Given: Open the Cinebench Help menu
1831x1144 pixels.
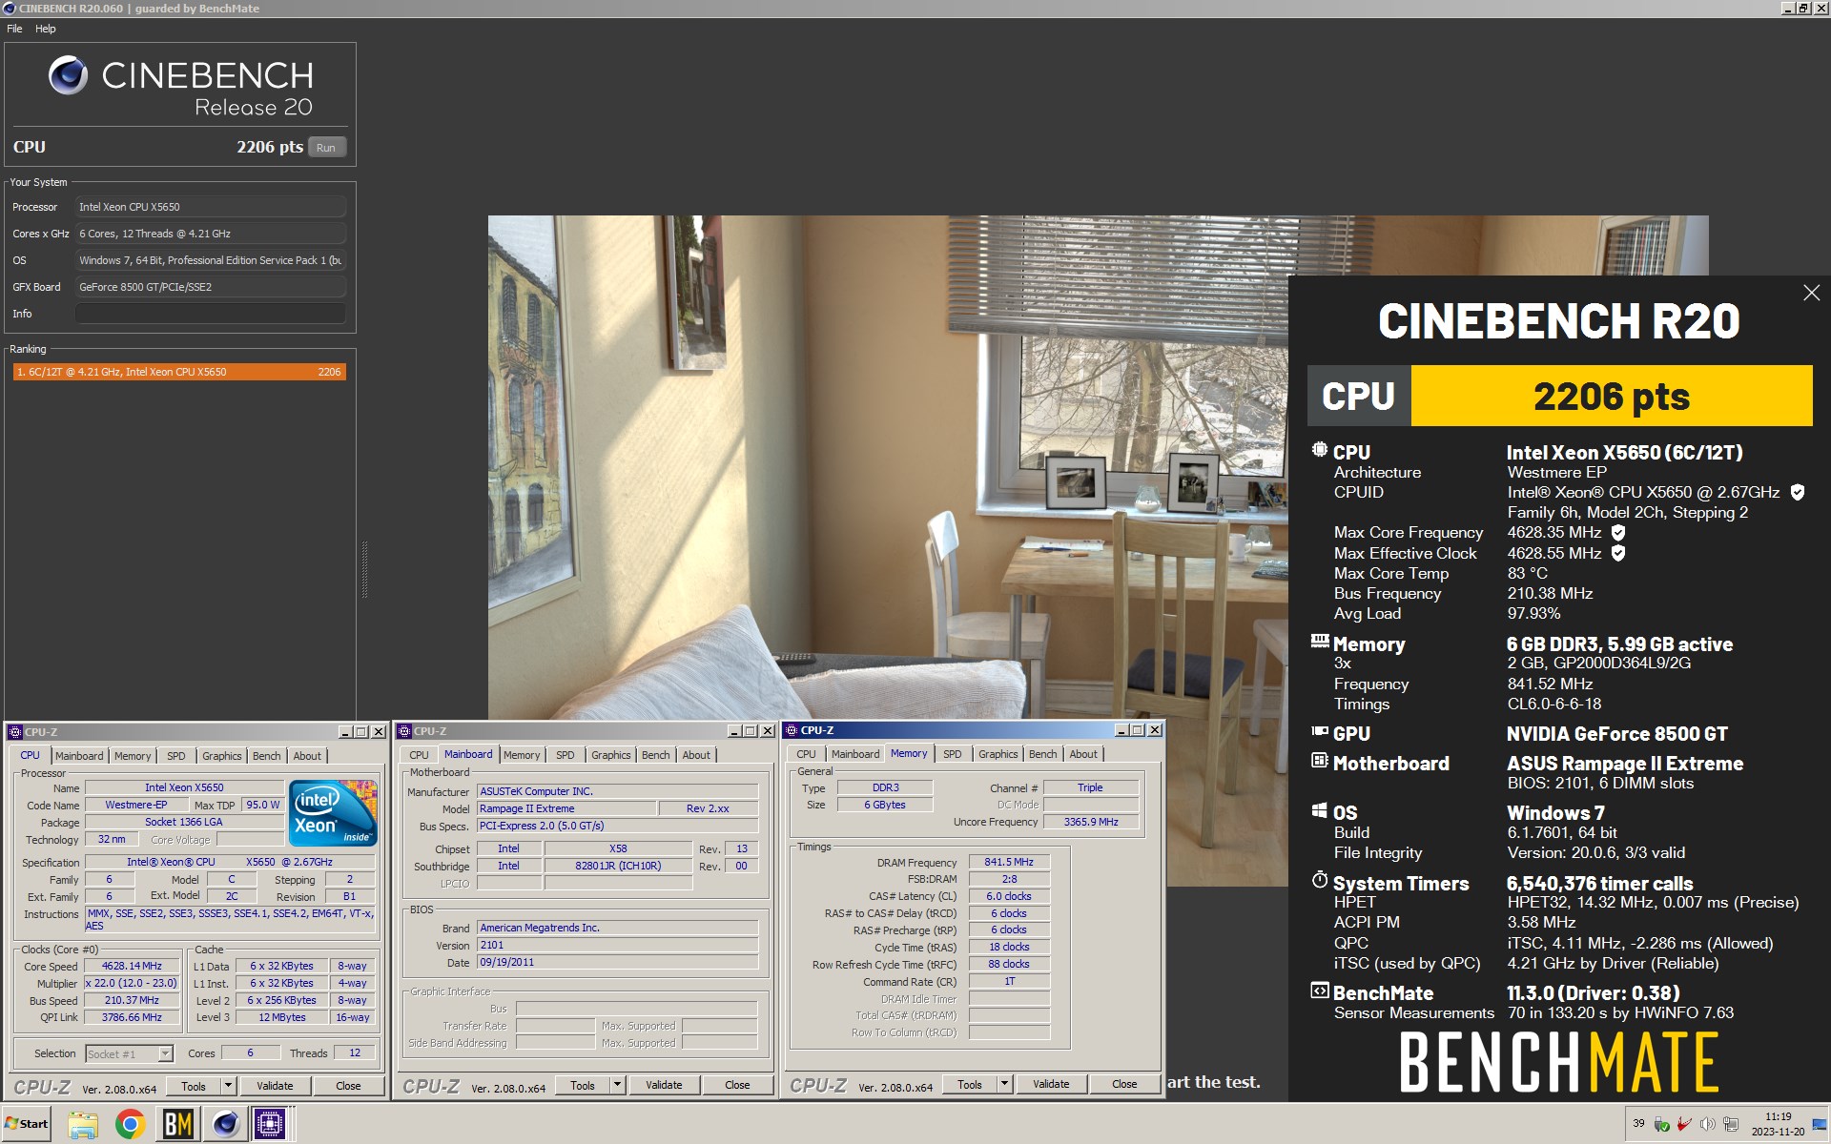Looking at the screenshot, I should [46, 29].
